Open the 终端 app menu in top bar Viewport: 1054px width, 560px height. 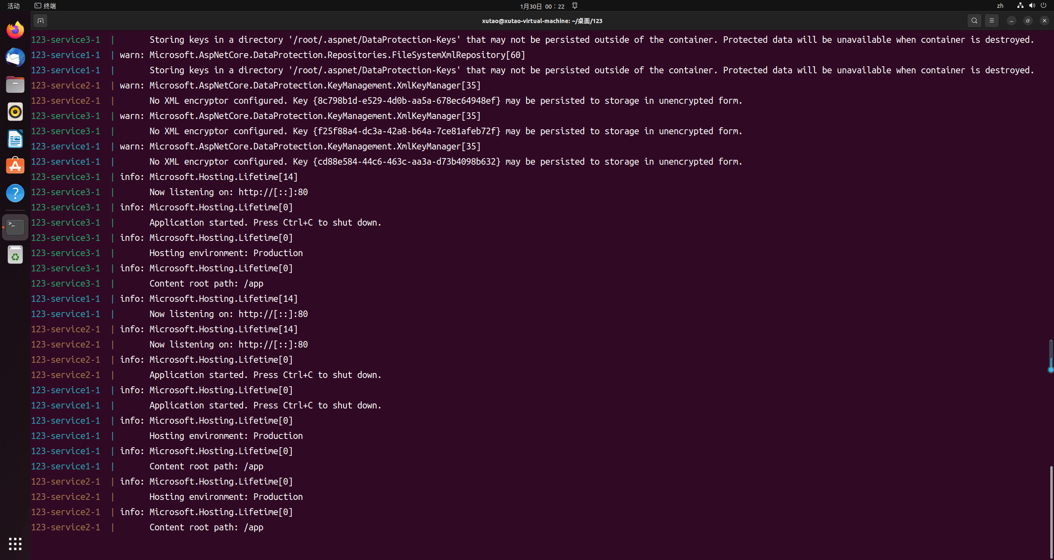click(x=45, y=6)
